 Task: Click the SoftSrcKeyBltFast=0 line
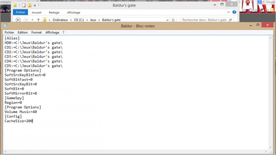(x=25, y=75)
